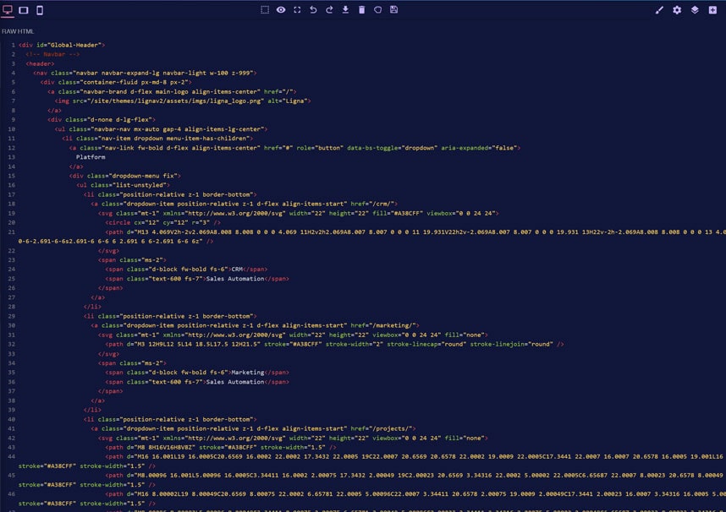
Task: Open the settings gear panel
Action: pyautogui.click(x=676, y=9)
